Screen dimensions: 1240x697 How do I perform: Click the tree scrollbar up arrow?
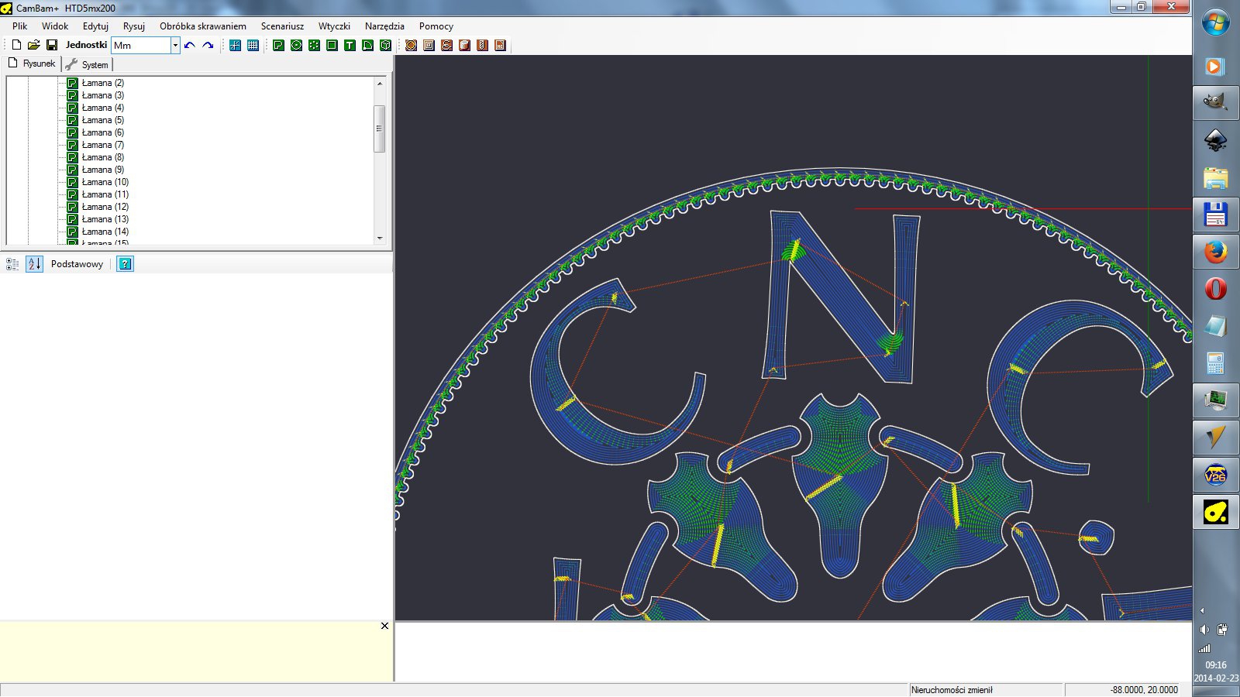pos(380,83)
